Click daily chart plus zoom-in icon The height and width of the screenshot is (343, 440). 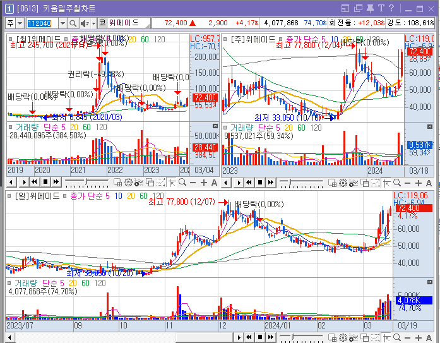click(x=419, y=338)
